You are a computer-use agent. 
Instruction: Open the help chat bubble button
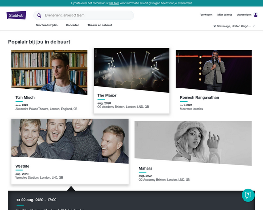pyautogui.click(x=248, y=195)
